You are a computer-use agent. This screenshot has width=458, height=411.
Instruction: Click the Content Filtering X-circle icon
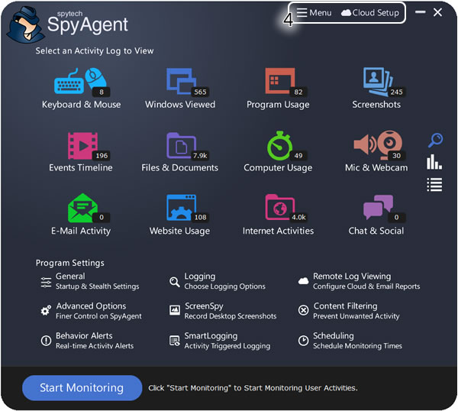pos(303,310)
